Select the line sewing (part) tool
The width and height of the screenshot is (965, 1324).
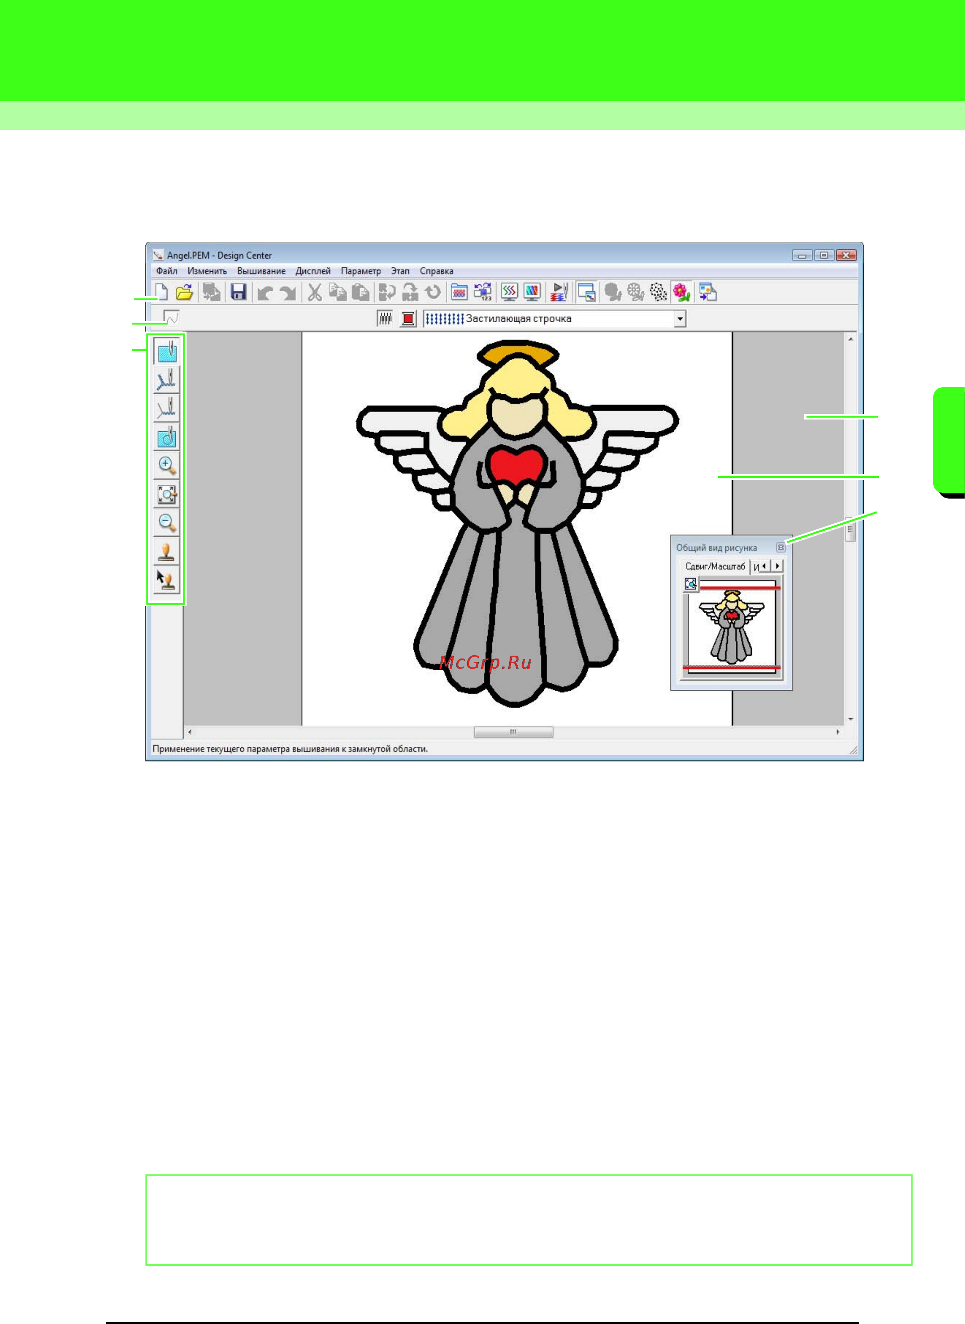click(166, 408)
